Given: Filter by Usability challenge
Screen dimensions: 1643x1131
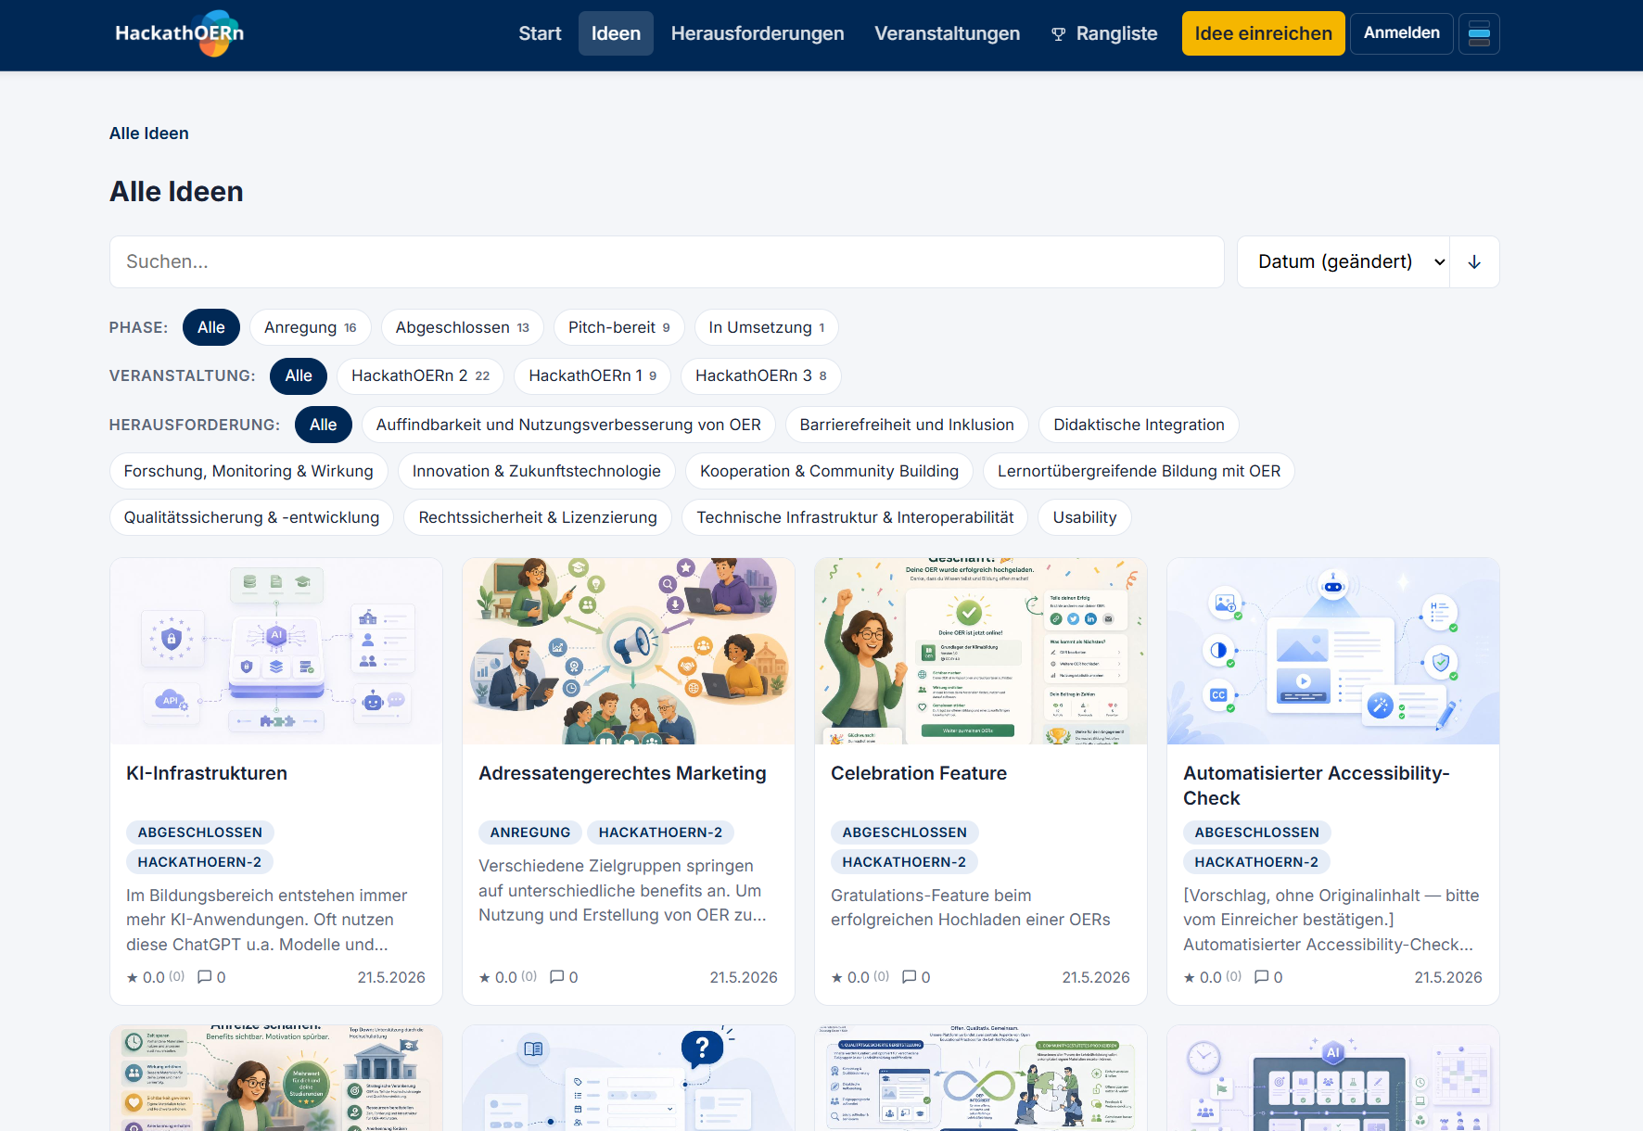Looking at the screenshot, I should (x=1085, y=517).
